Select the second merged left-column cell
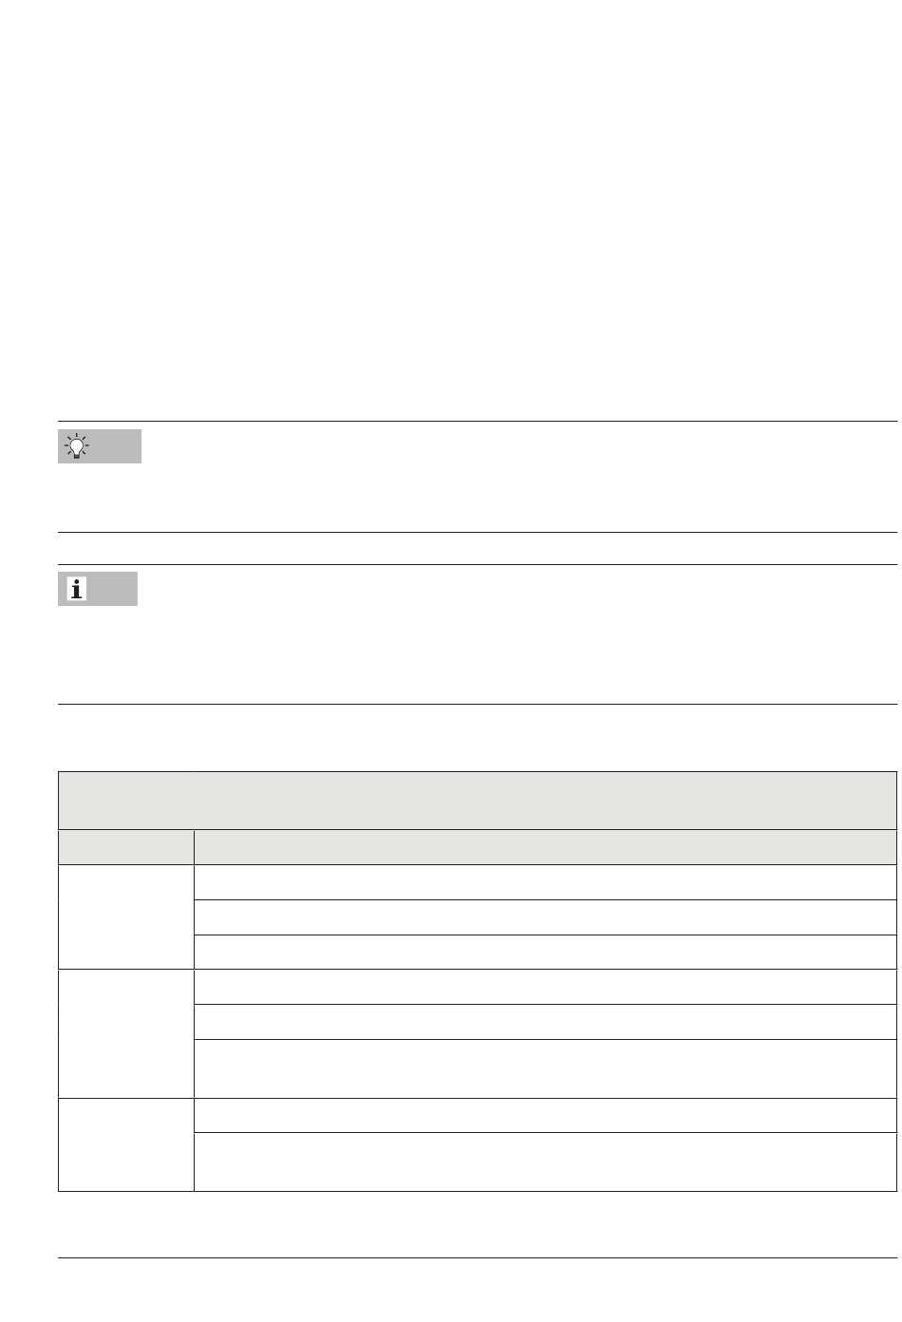 click(x=126, y=1033)
